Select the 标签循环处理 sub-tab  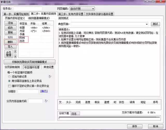point(32,67)
